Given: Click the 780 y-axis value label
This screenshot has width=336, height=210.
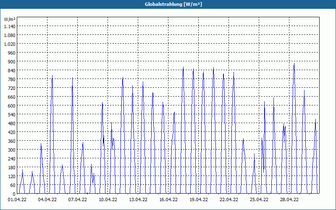Looking at the screenshot, I should pos(12,79).
